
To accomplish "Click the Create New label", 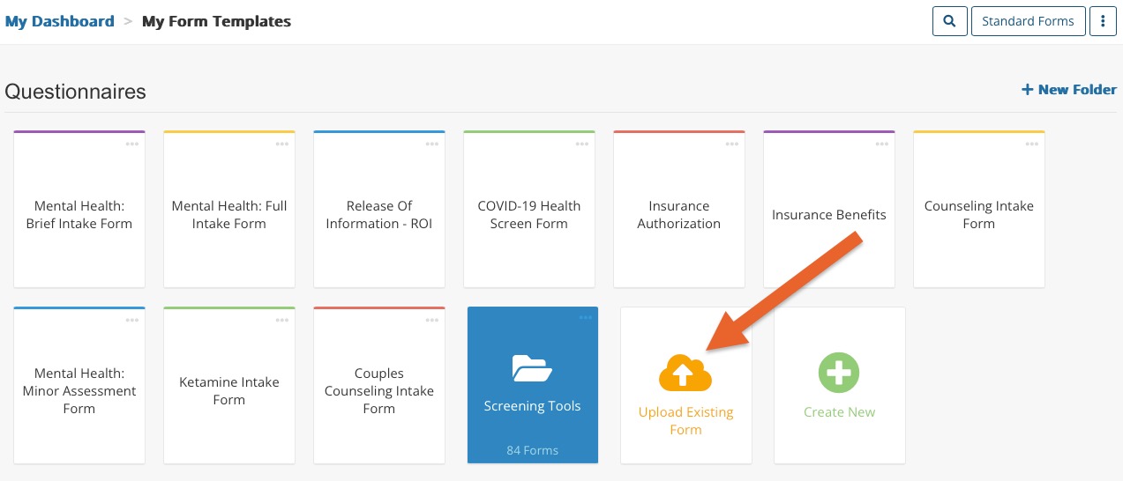I will 839,412.
